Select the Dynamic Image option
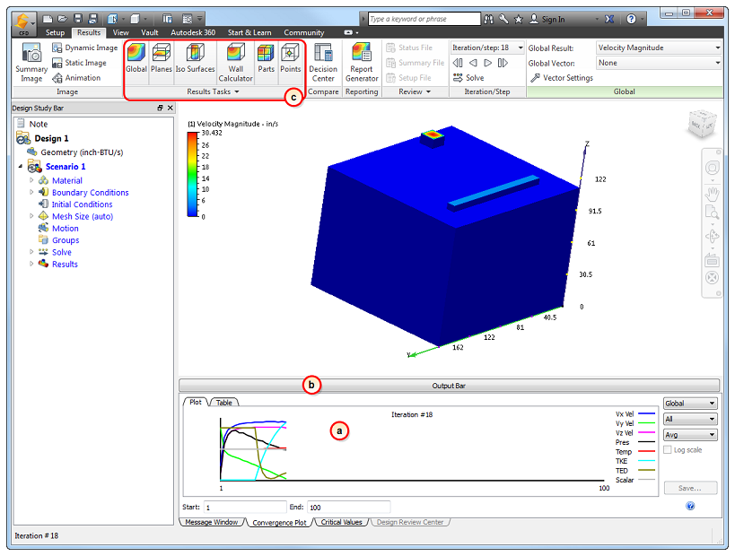Screen dimensions: 735x556 tap(85, 48)
